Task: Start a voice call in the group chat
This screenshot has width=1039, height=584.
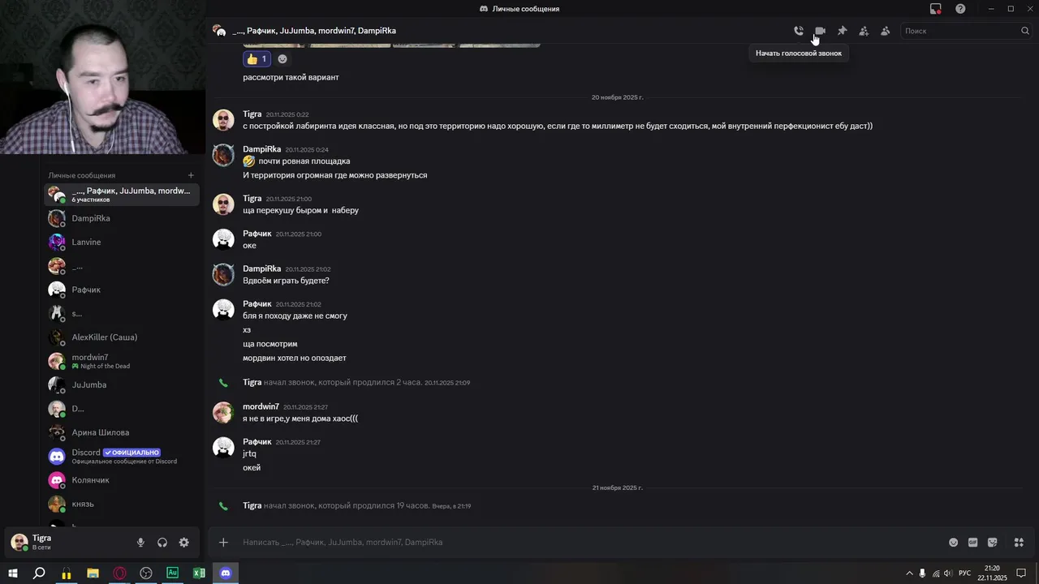Action: click(x=799, y=31)
